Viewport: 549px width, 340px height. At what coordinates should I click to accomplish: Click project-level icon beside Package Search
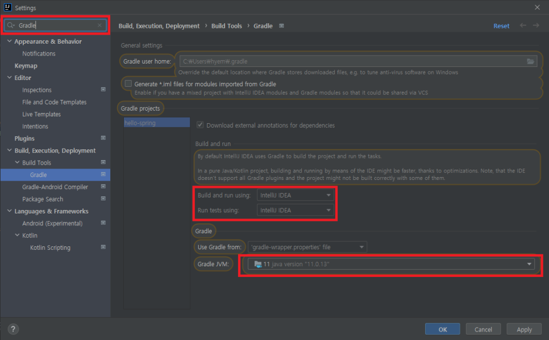click(103, 199)
